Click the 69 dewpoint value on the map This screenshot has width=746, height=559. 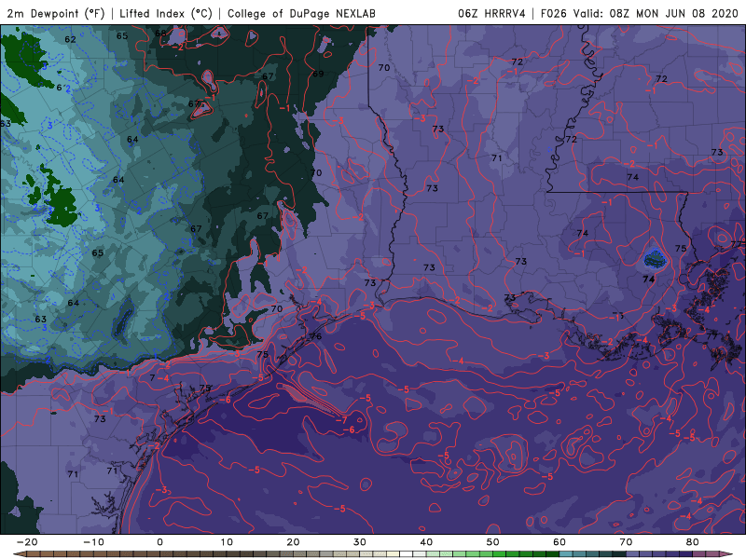click(318, 74)
